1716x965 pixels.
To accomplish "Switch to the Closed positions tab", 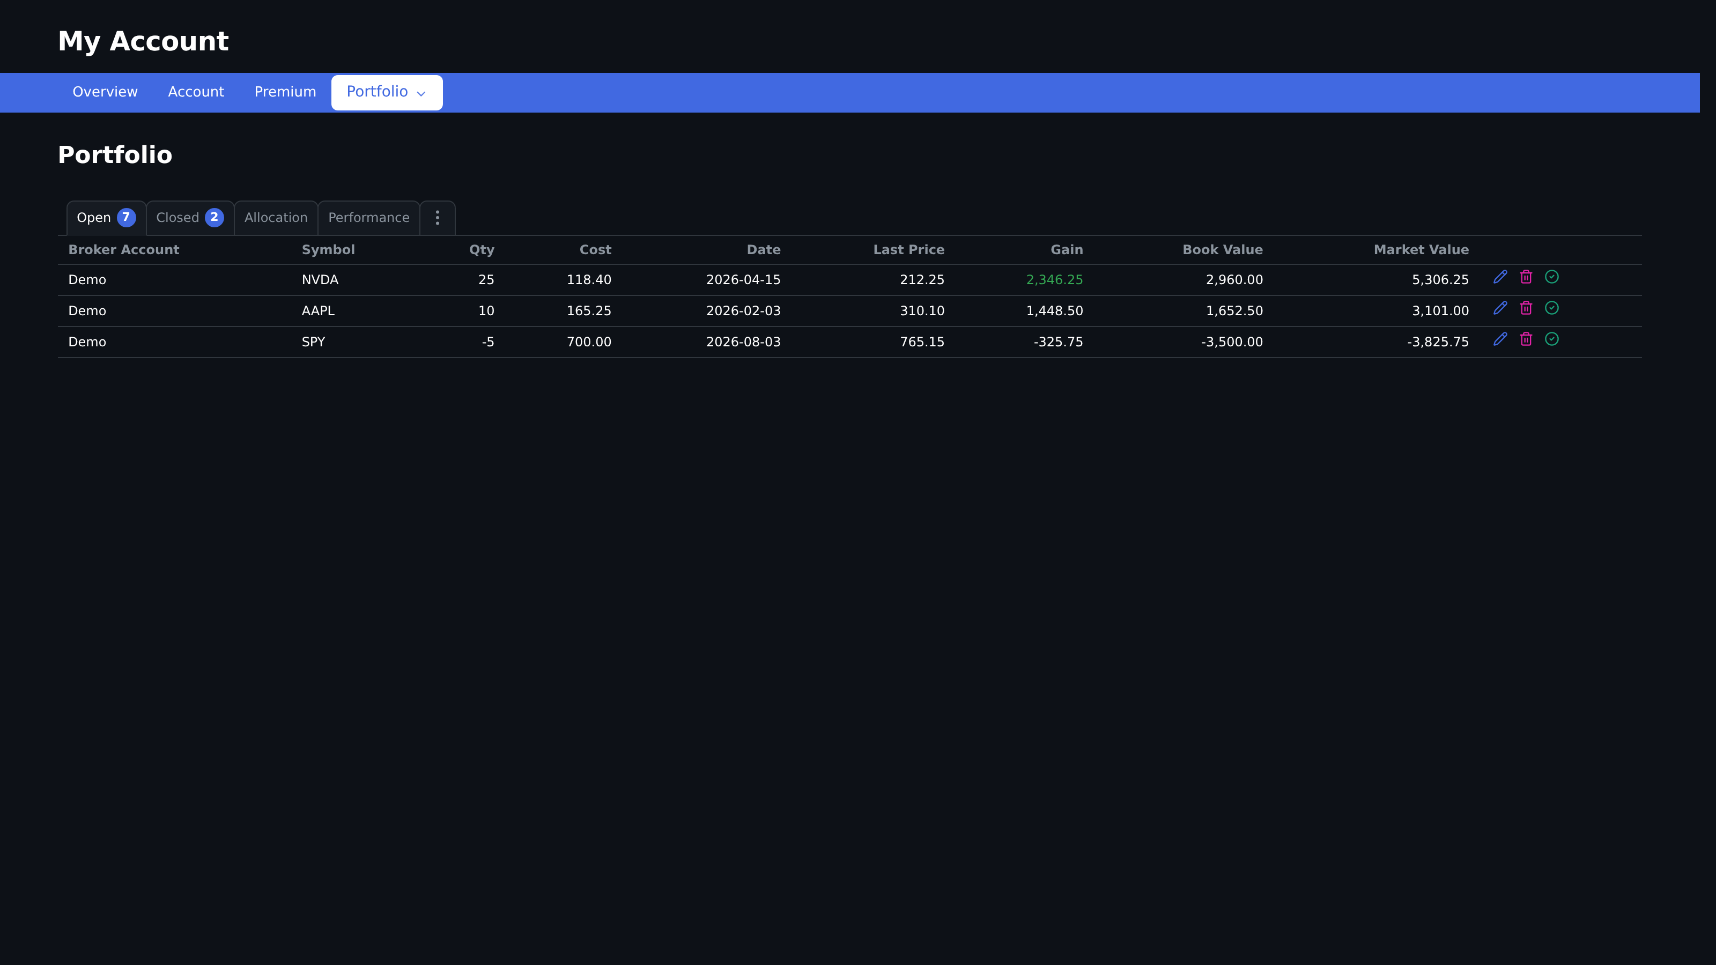I will tap(190, 218).
